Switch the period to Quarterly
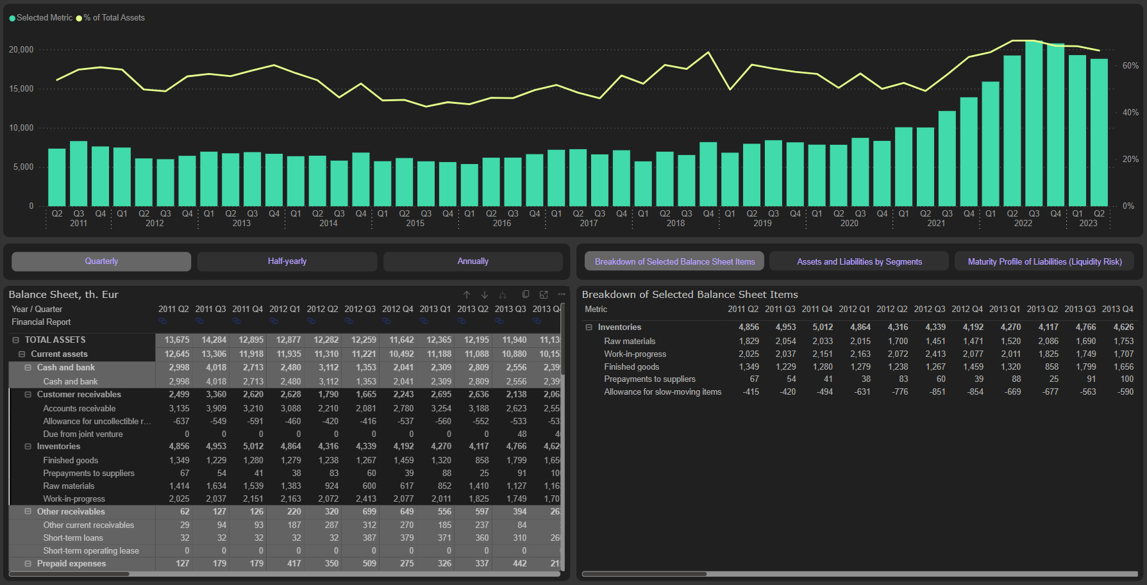Image resolution: width=1147 pixels, height=585 pixels. point(101,261)
